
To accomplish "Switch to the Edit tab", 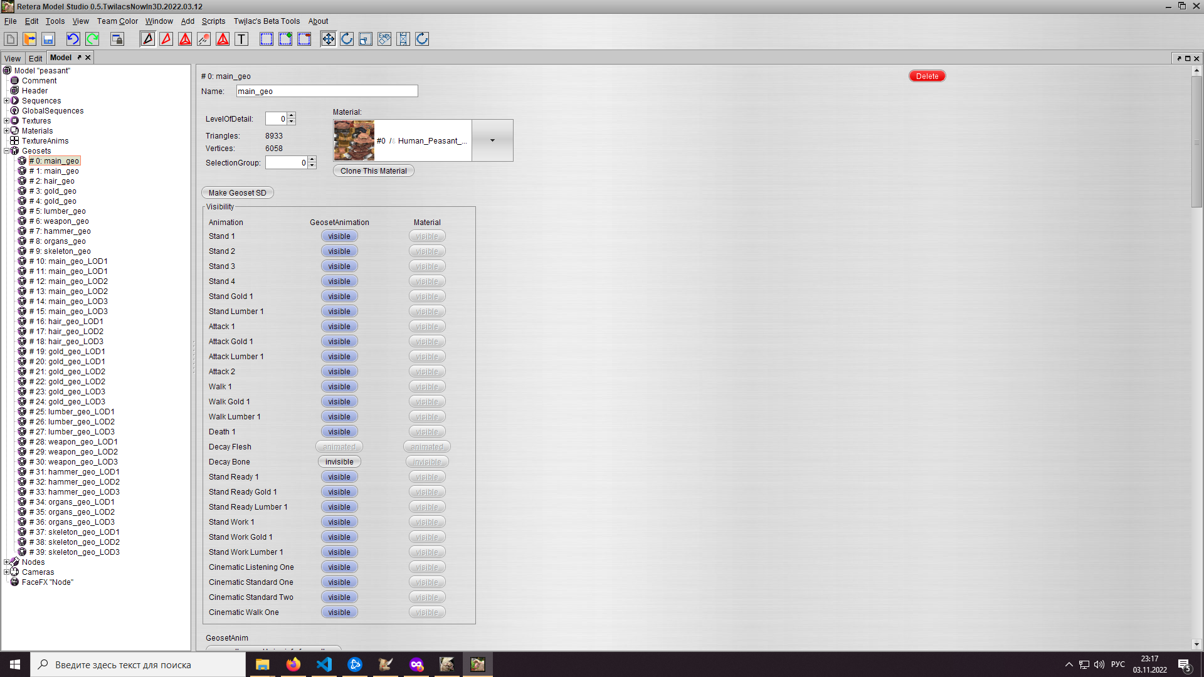I will (35, 58).
